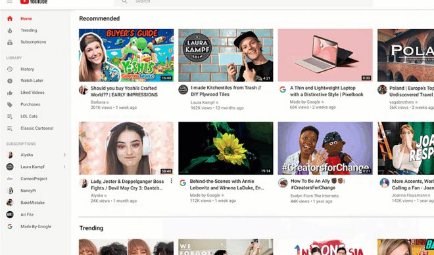
Task: Click the Search input field
Action: (x=243, y=2)
